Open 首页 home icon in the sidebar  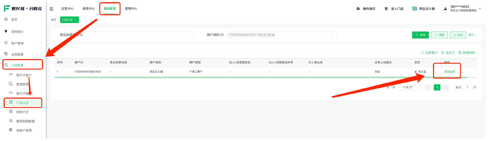point(6,19)
